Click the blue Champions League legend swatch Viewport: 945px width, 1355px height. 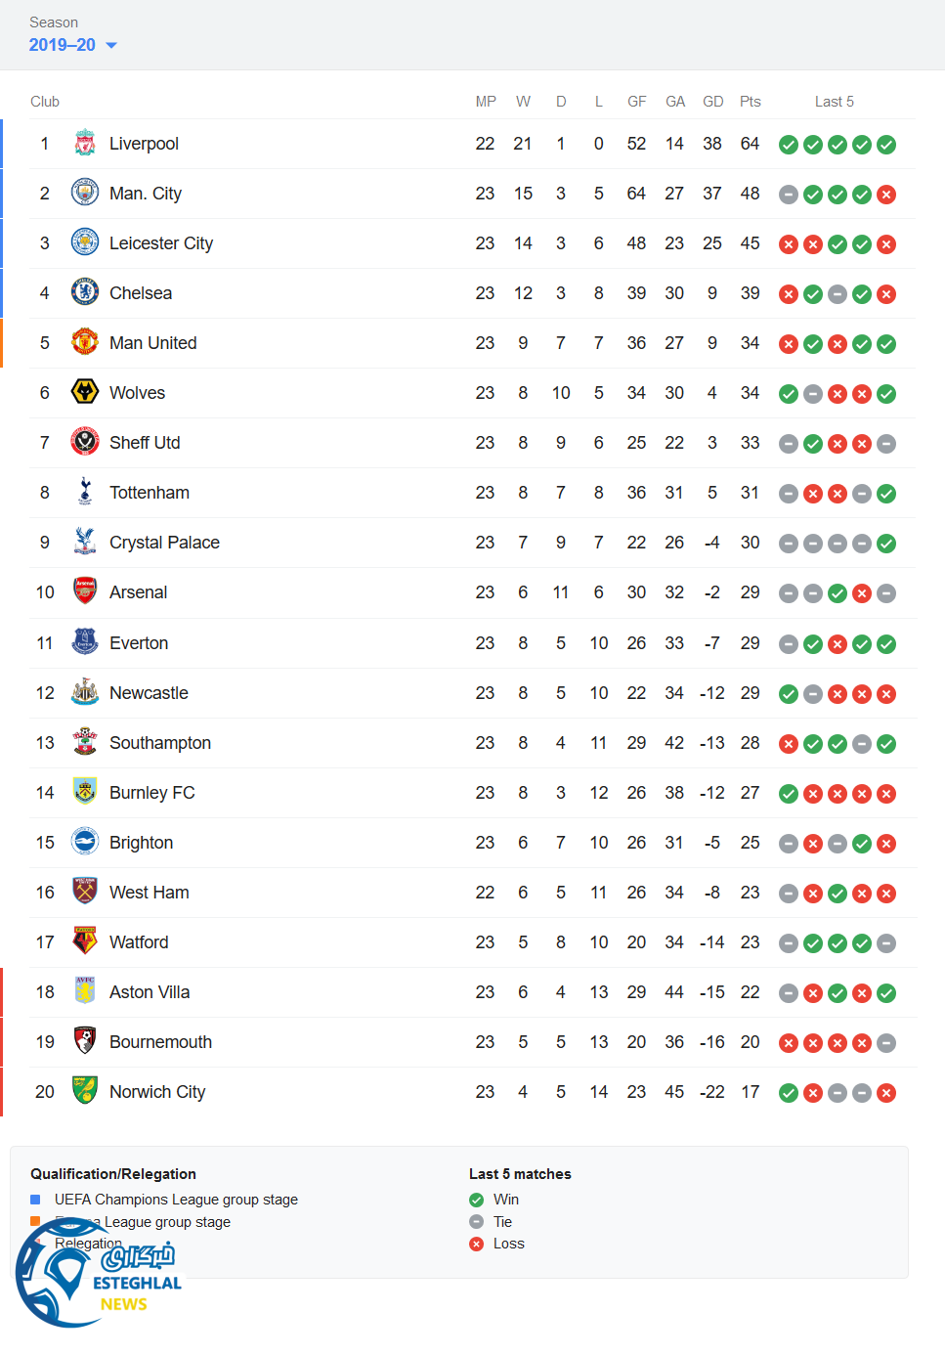(35, 1200)
